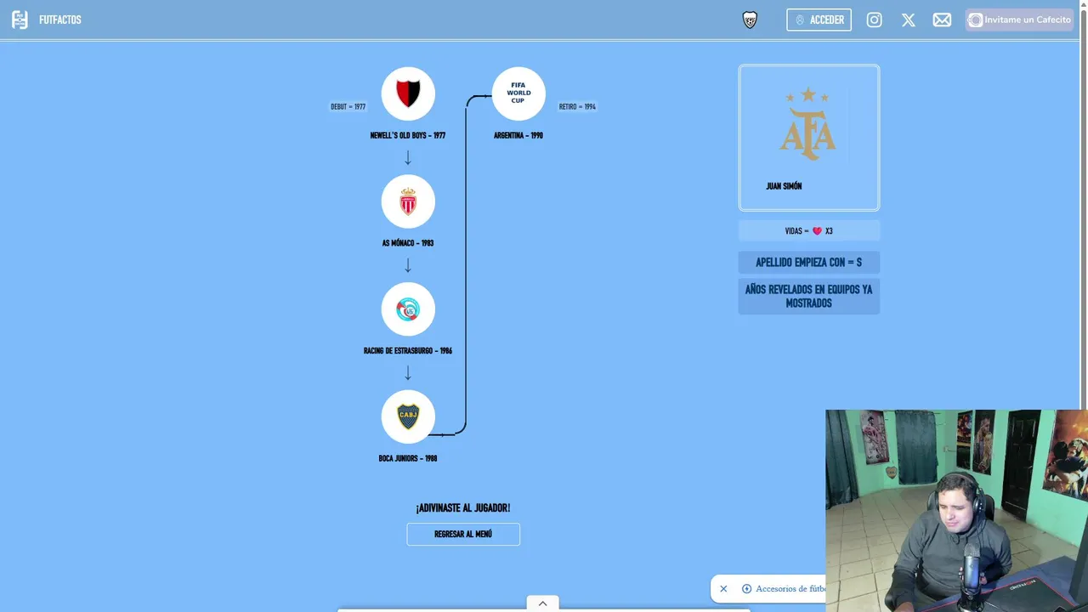Open the Instagram icon link

[874, 20]
